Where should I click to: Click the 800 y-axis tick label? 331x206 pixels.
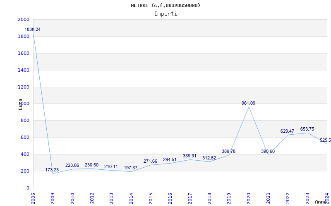coord(25,121)
